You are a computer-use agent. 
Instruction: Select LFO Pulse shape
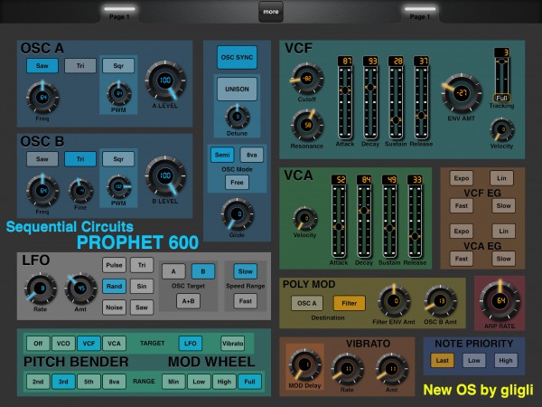coord(114,265)
